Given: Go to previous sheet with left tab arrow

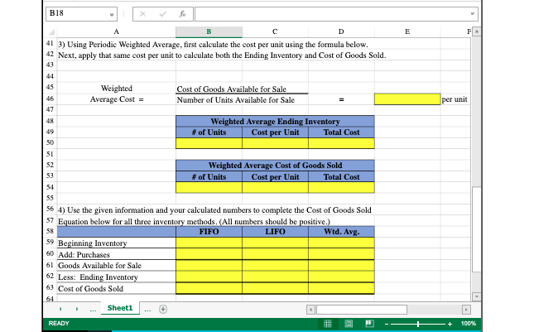Looking at the screenshot, I should tap(60, 309).
